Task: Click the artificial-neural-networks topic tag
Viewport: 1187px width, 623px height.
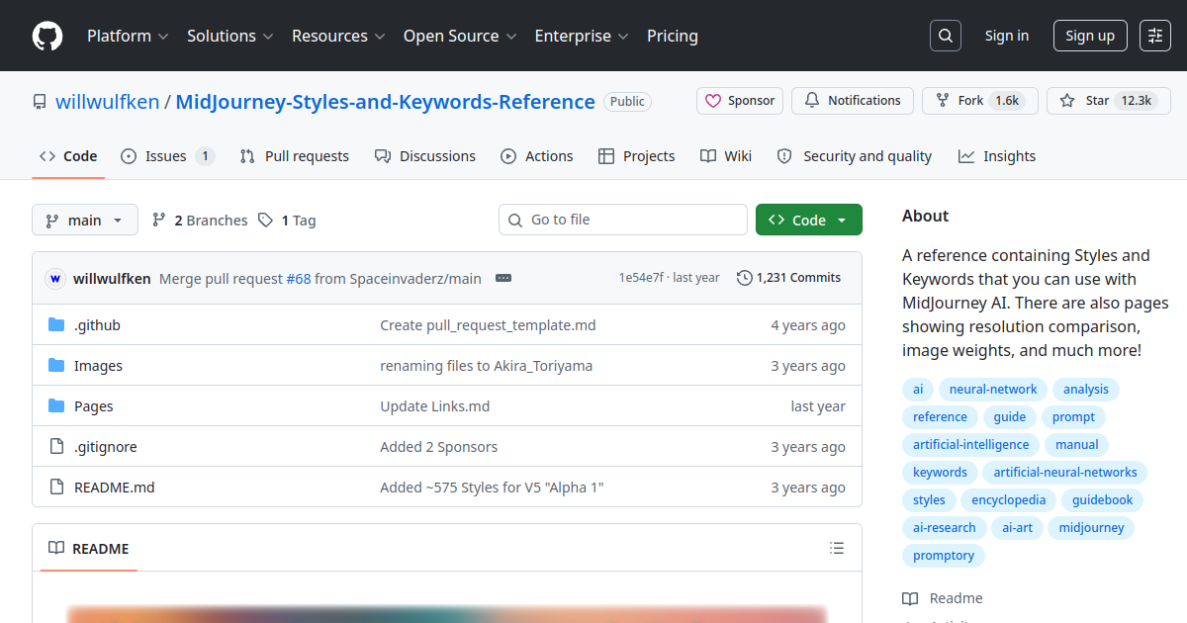Action: tap(1065, 473)
